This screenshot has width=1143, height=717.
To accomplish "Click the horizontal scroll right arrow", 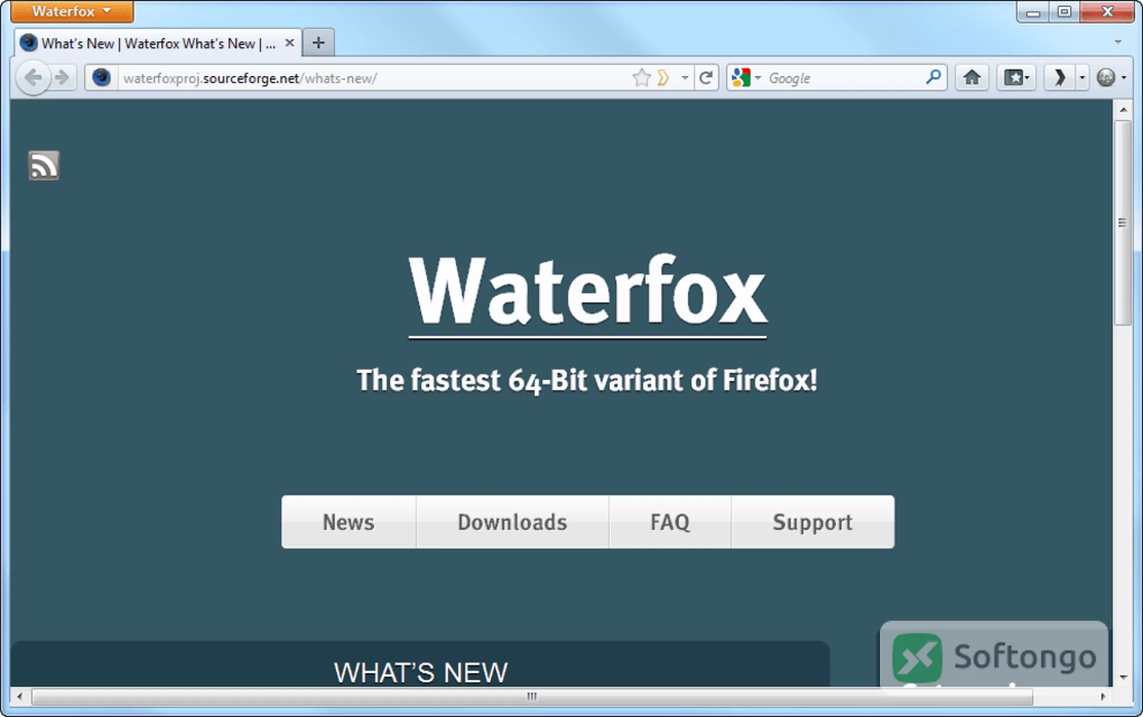I will tap(1103, 696).
